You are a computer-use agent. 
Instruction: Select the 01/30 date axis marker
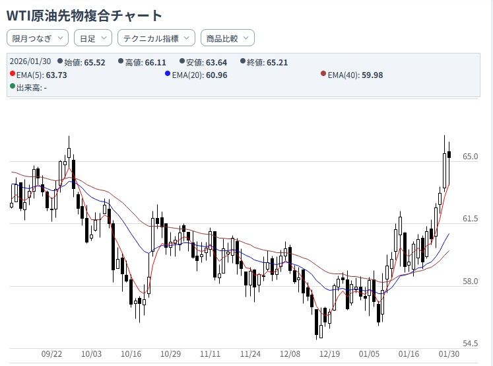pos(449,354)
